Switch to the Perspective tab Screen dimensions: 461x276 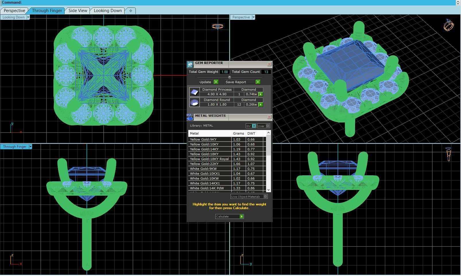[x=14, y=11]
